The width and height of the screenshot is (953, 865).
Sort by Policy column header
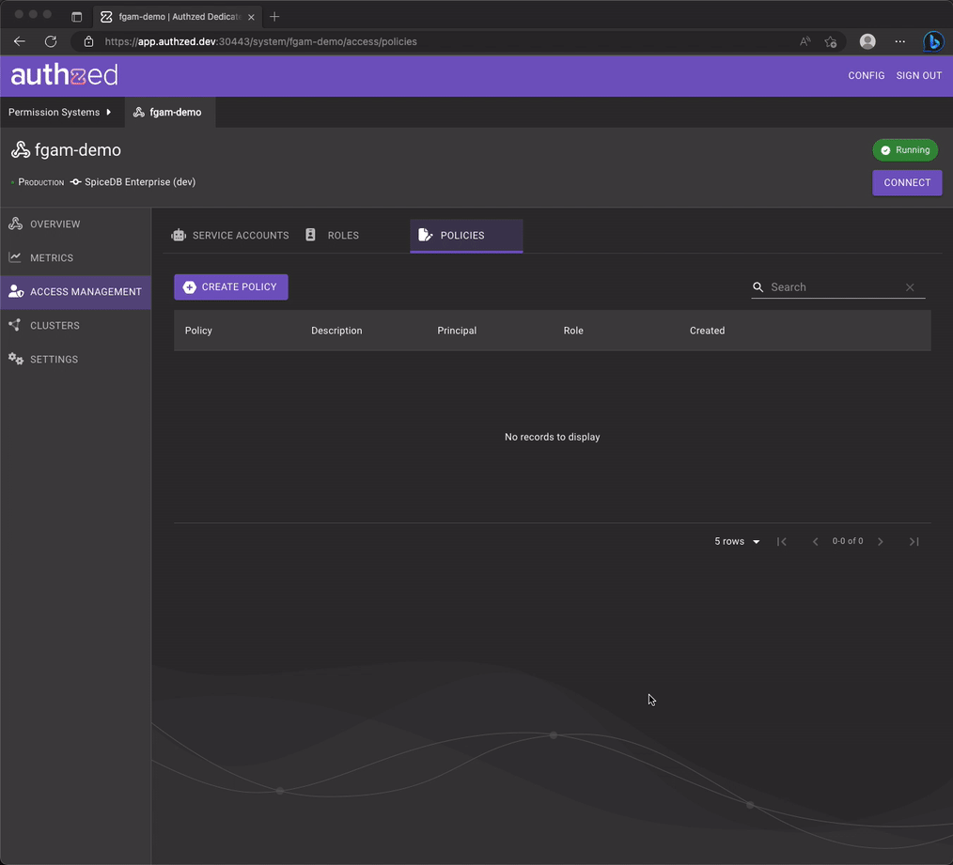[198, 331]
